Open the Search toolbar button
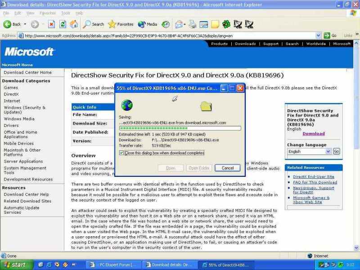Viewport: 360px width, 270px height. pos(94,24)
